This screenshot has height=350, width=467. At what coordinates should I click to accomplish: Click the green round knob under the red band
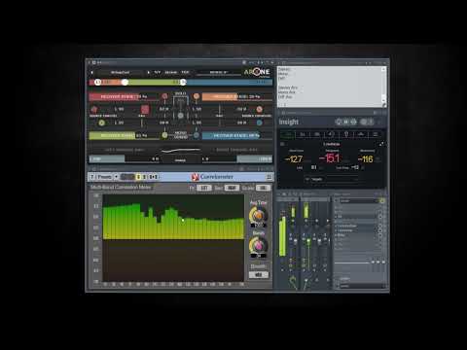(x=101, y=122)
